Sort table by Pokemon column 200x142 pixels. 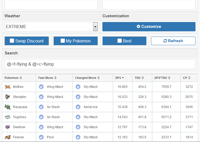[x=13, y=78]
